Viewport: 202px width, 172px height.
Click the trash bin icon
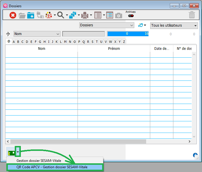[192, 15]
